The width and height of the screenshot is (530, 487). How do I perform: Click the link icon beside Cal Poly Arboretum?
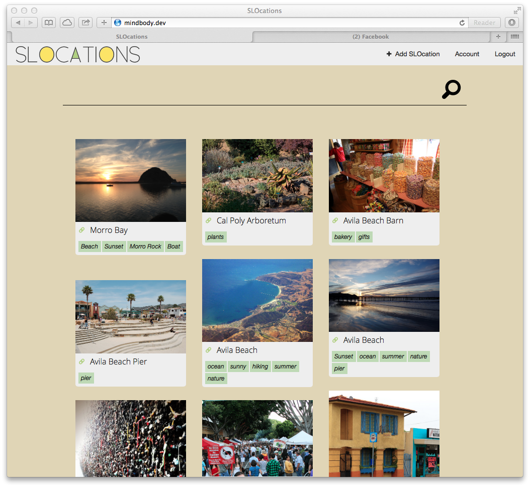(x=209, y=221)
